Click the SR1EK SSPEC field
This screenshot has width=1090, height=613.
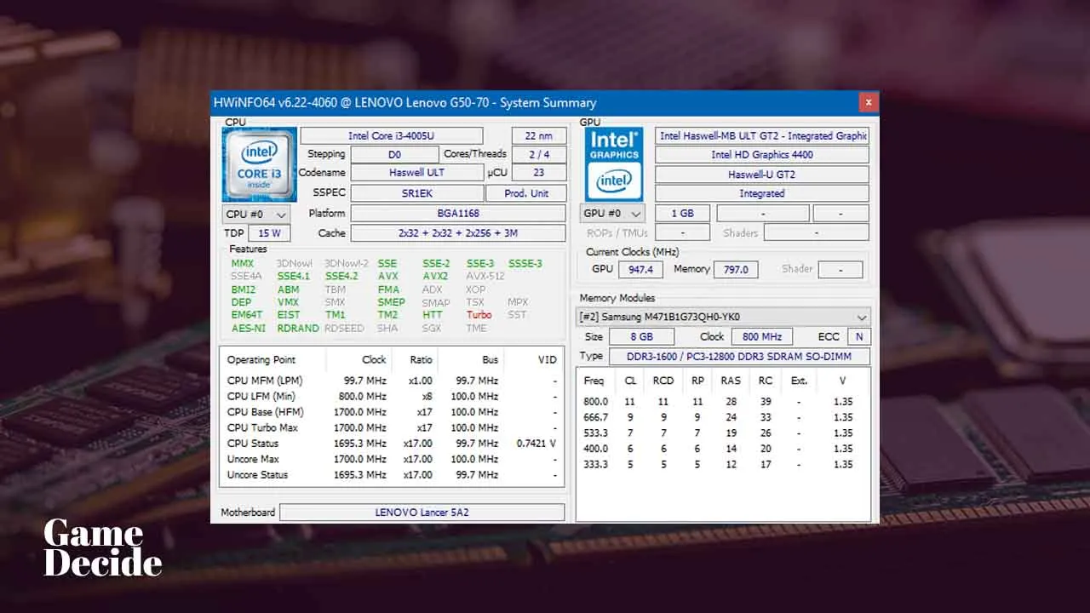[x=417, y=193]
